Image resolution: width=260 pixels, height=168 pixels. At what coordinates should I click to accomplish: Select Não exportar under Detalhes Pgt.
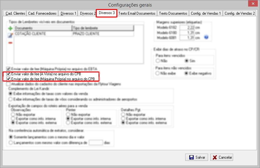tap(123, 114)
